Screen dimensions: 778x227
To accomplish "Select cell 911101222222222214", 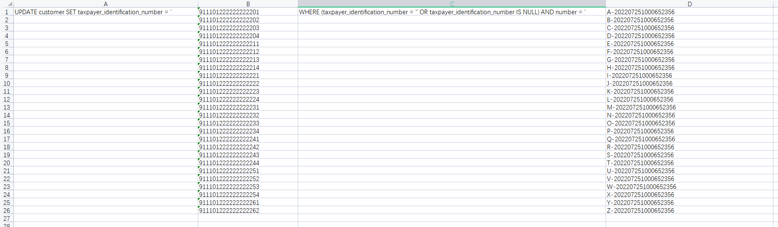I will [x=248, y=67].
